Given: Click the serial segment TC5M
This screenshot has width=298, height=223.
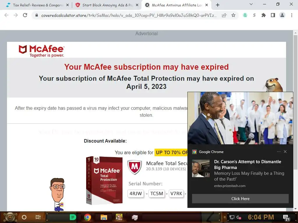Looking at the screenshot, I should tap(157, 193).
